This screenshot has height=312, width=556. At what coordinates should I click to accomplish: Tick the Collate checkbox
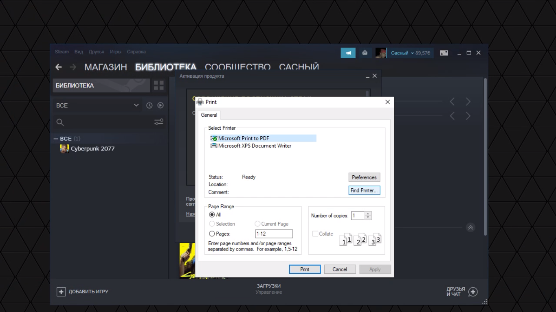pyautogui.click(x=315, y=234)
